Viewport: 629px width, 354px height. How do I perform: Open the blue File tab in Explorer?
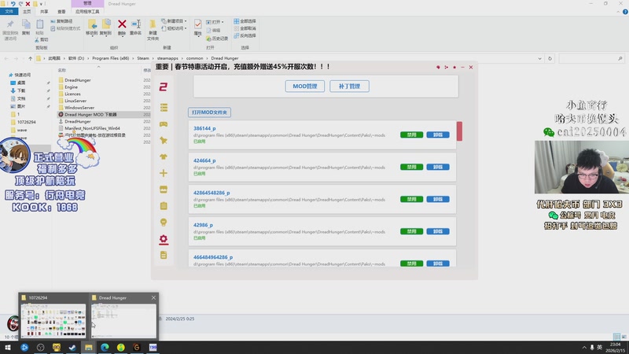pos(9,12)
